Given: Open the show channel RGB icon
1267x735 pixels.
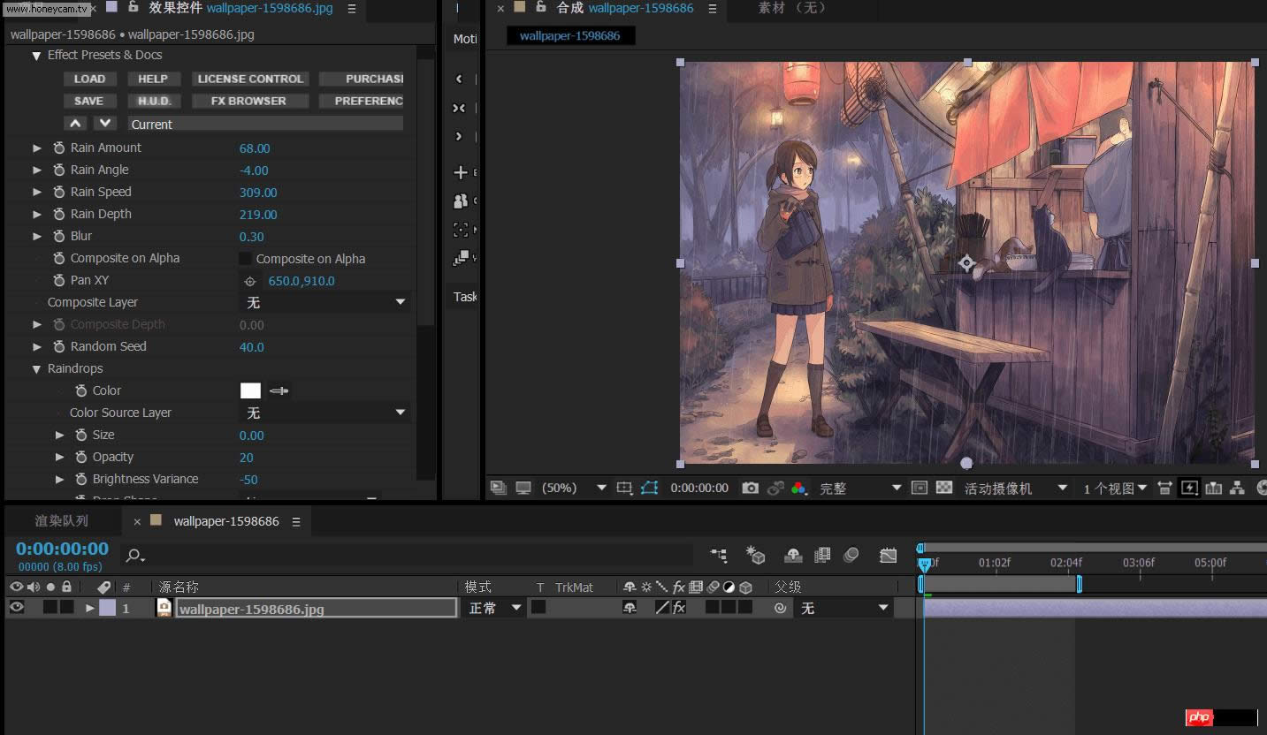Looking at the screenshot, I should [x=798, y=488].
